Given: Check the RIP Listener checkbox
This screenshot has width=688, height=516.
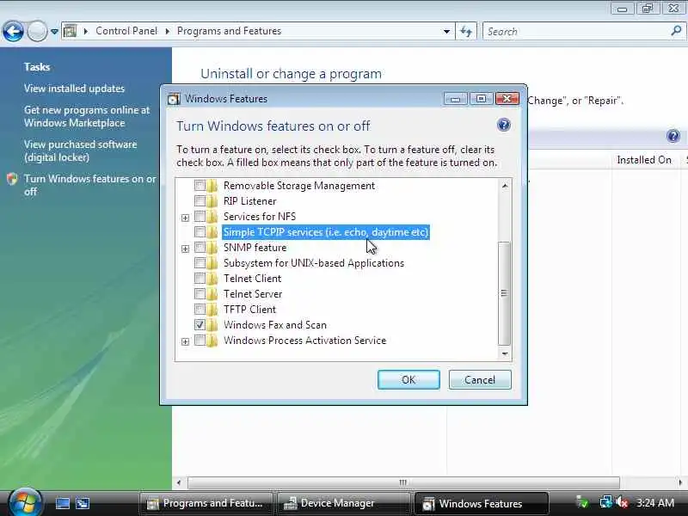Looking at the screenshot, I should [x=200, y=201].
